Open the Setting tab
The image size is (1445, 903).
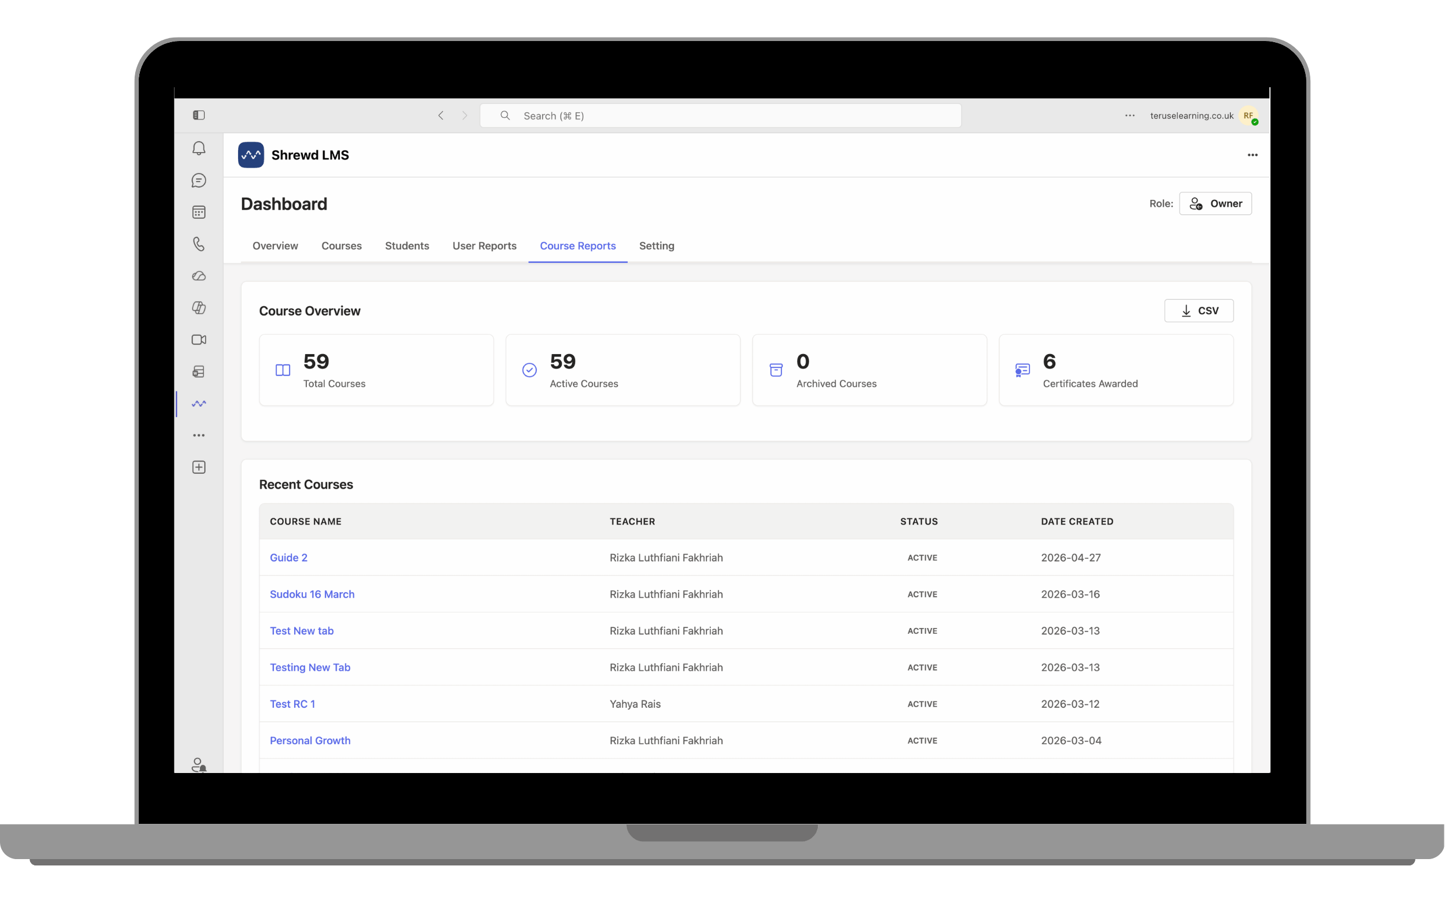tap(657, 246)
